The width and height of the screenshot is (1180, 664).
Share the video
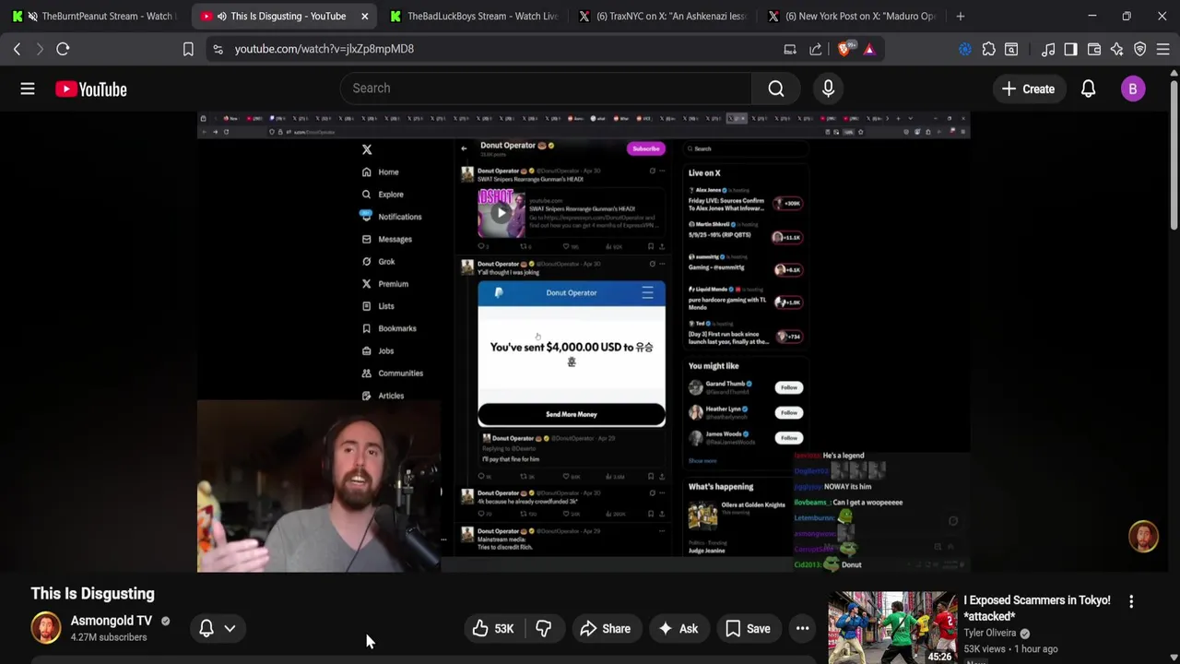pos(605,629)
